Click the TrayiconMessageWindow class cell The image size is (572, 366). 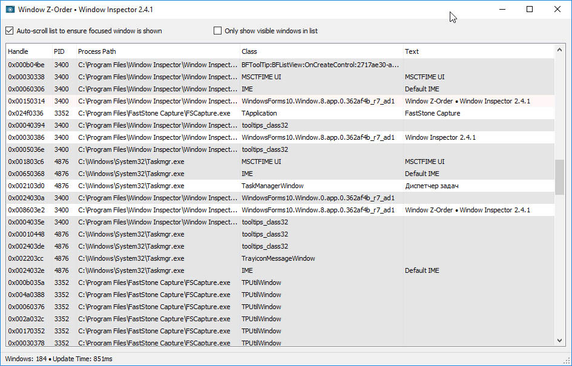point(278,258)
